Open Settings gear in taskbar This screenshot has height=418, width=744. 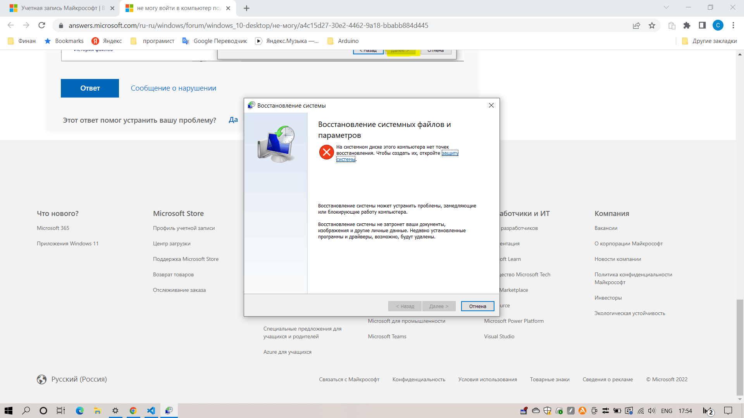115,411
